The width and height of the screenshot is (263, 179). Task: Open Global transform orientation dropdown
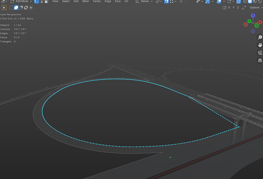[x=144, y=1]
